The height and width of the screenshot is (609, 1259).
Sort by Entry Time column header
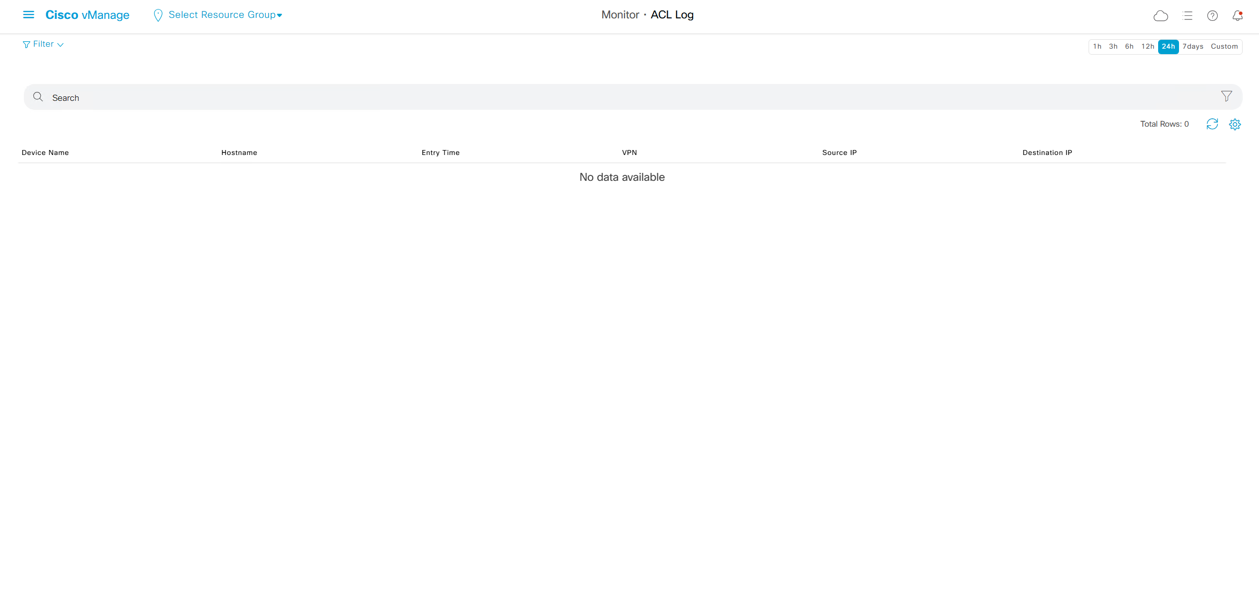point(440,152)
